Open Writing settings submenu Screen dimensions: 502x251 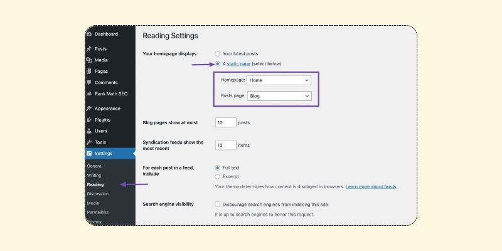93,176
